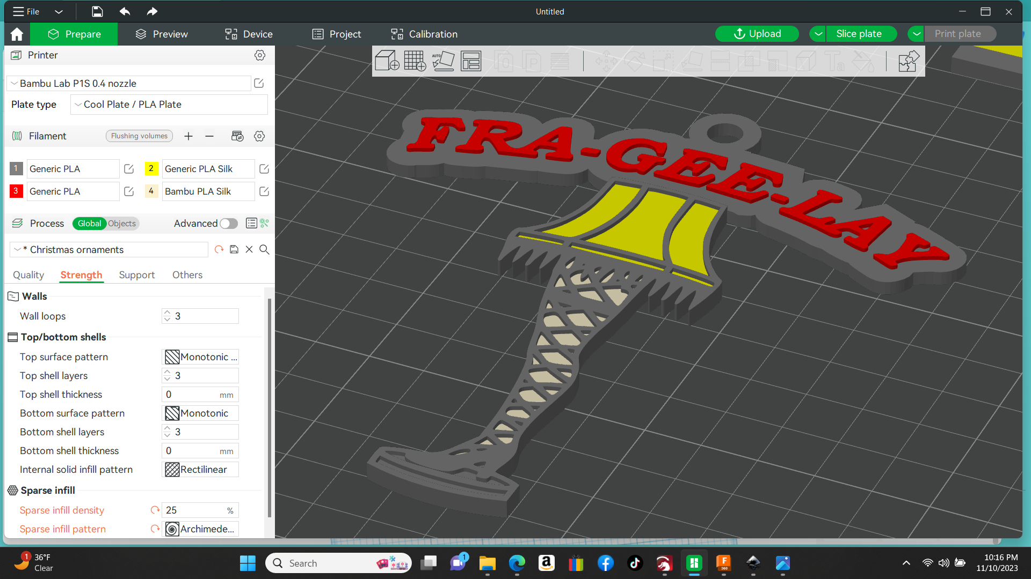Click the Assembly view icon

click(909, 61)
